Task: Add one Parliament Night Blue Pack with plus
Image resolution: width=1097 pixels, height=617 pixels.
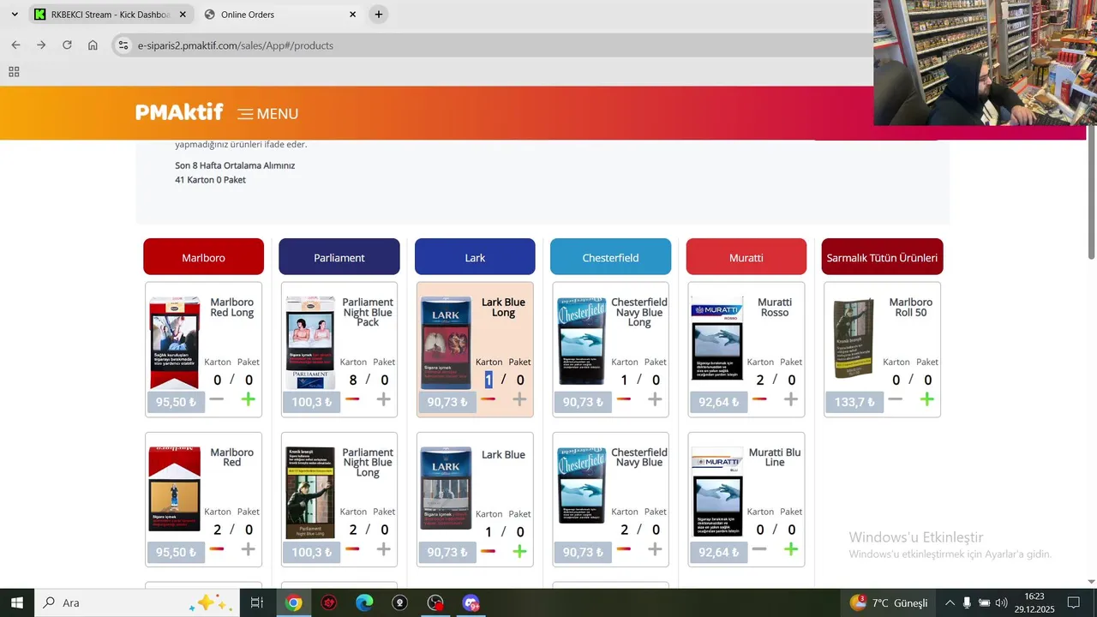Action: click(383, 399)
